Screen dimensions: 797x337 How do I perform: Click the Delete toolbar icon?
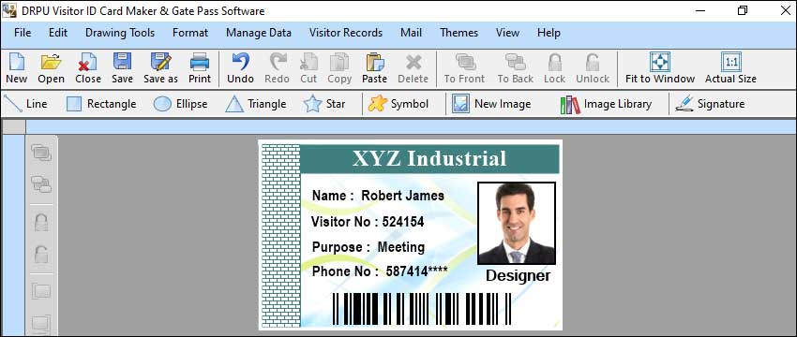point(413,68)
